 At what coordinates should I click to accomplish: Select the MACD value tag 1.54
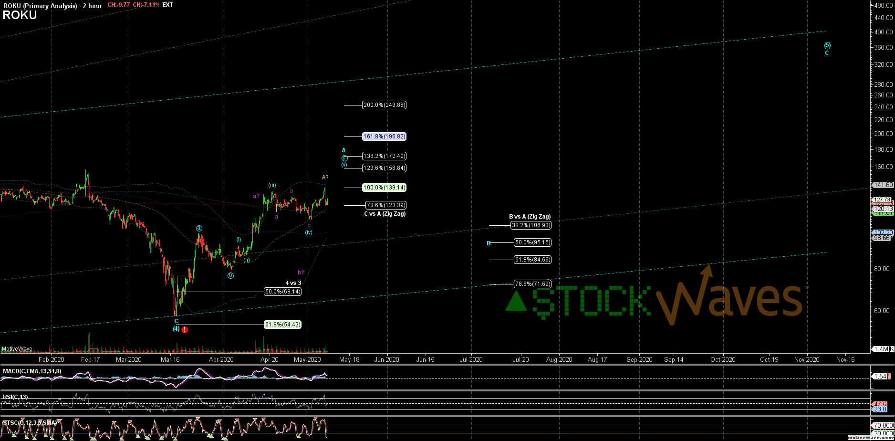point(880,377)
